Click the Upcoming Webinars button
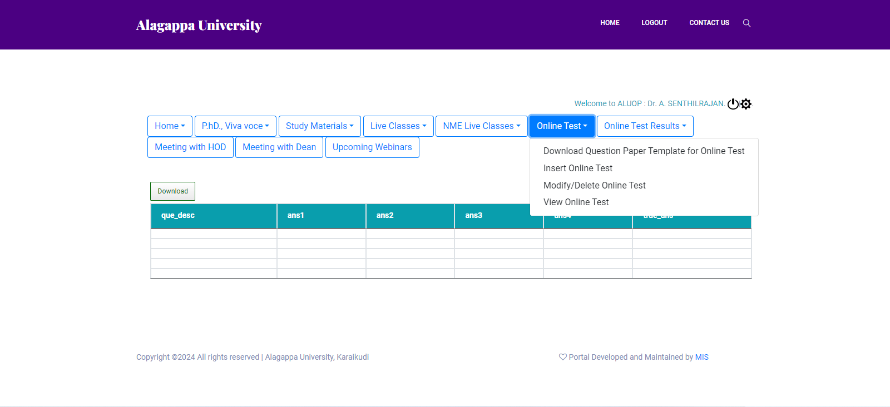 [x=372, y=147]
